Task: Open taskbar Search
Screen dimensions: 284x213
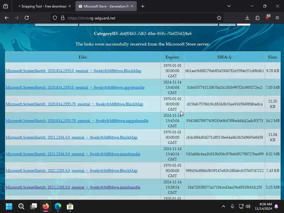Action: pyautogui.click(x=21, y=206)
